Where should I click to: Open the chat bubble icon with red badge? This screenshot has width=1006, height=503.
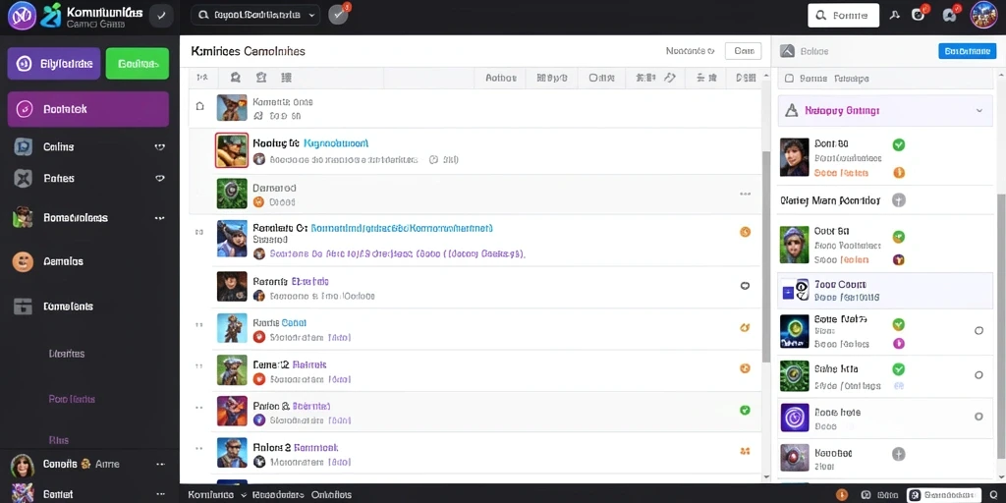tap(951, 15)
